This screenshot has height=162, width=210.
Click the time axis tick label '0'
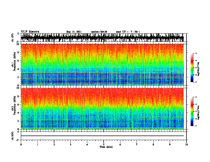pyautogui.click(x=21, y=145)
